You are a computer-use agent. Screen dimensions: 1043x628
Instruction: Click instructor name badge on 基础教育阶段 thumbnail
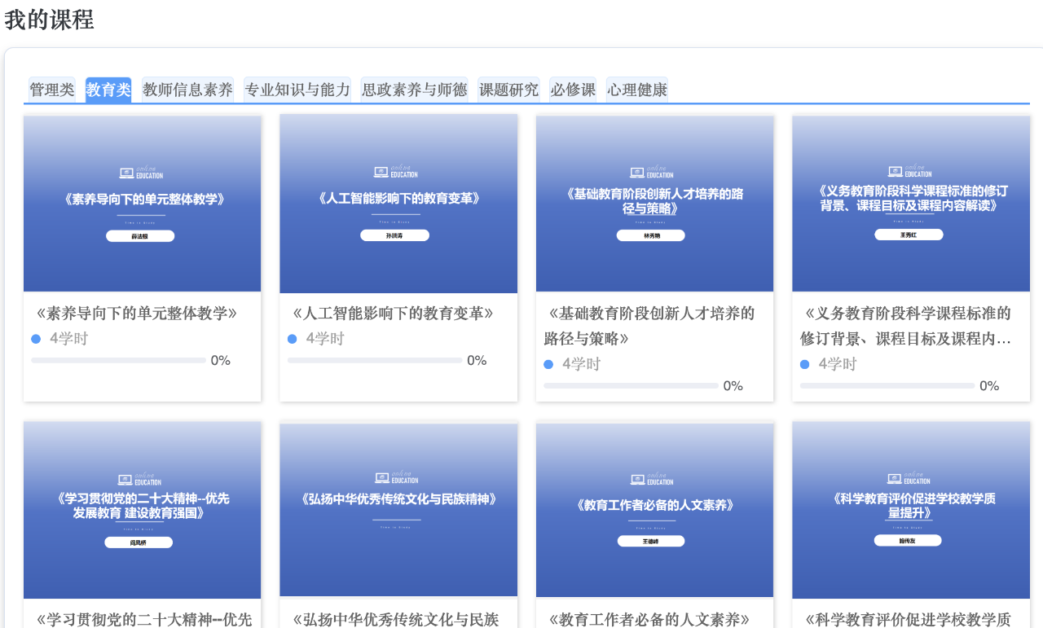650,235
